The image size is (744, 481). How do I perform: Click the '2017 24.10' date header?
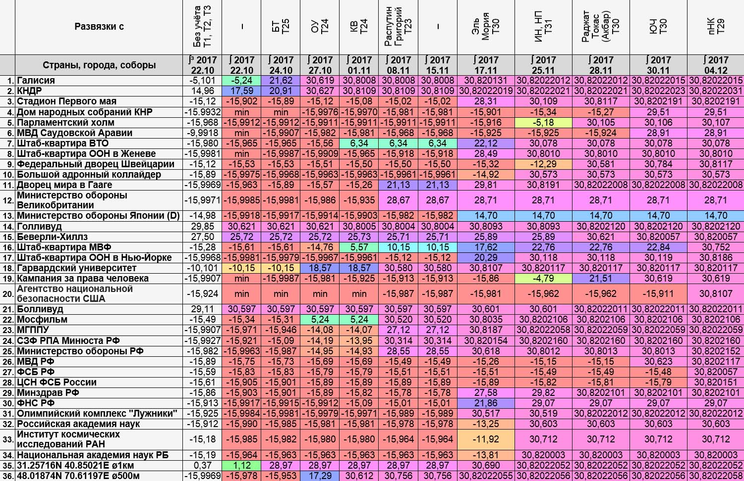click(x=281, y=65)
